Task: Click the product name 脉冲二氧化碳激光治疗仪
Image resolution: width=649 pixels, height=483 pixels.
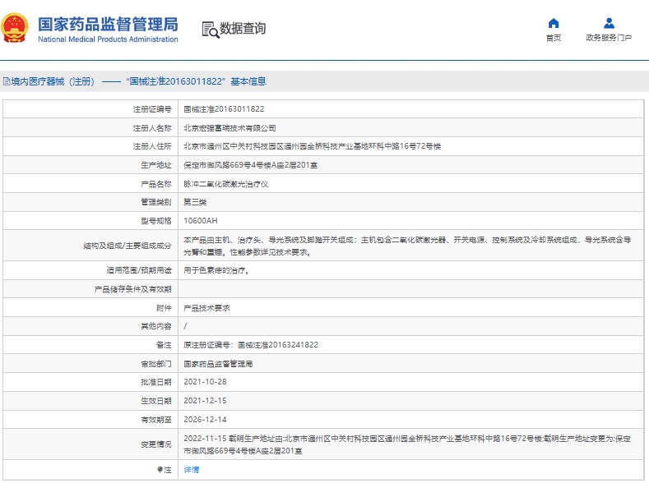Action: (225, 184)
